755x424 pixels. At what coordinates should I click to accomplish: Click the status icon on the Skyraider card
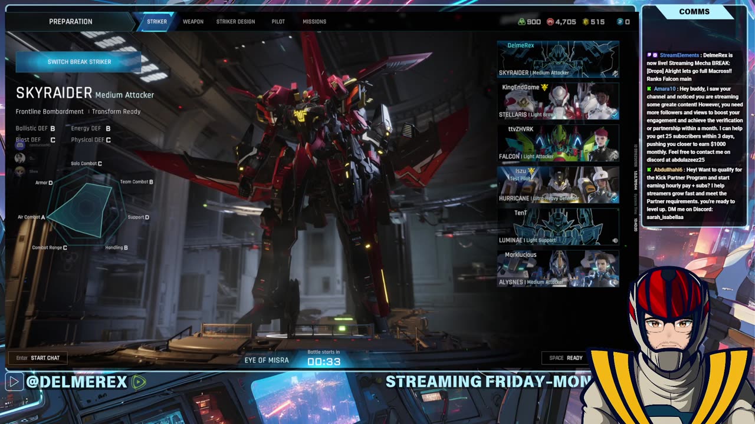[x=615, y=73]
